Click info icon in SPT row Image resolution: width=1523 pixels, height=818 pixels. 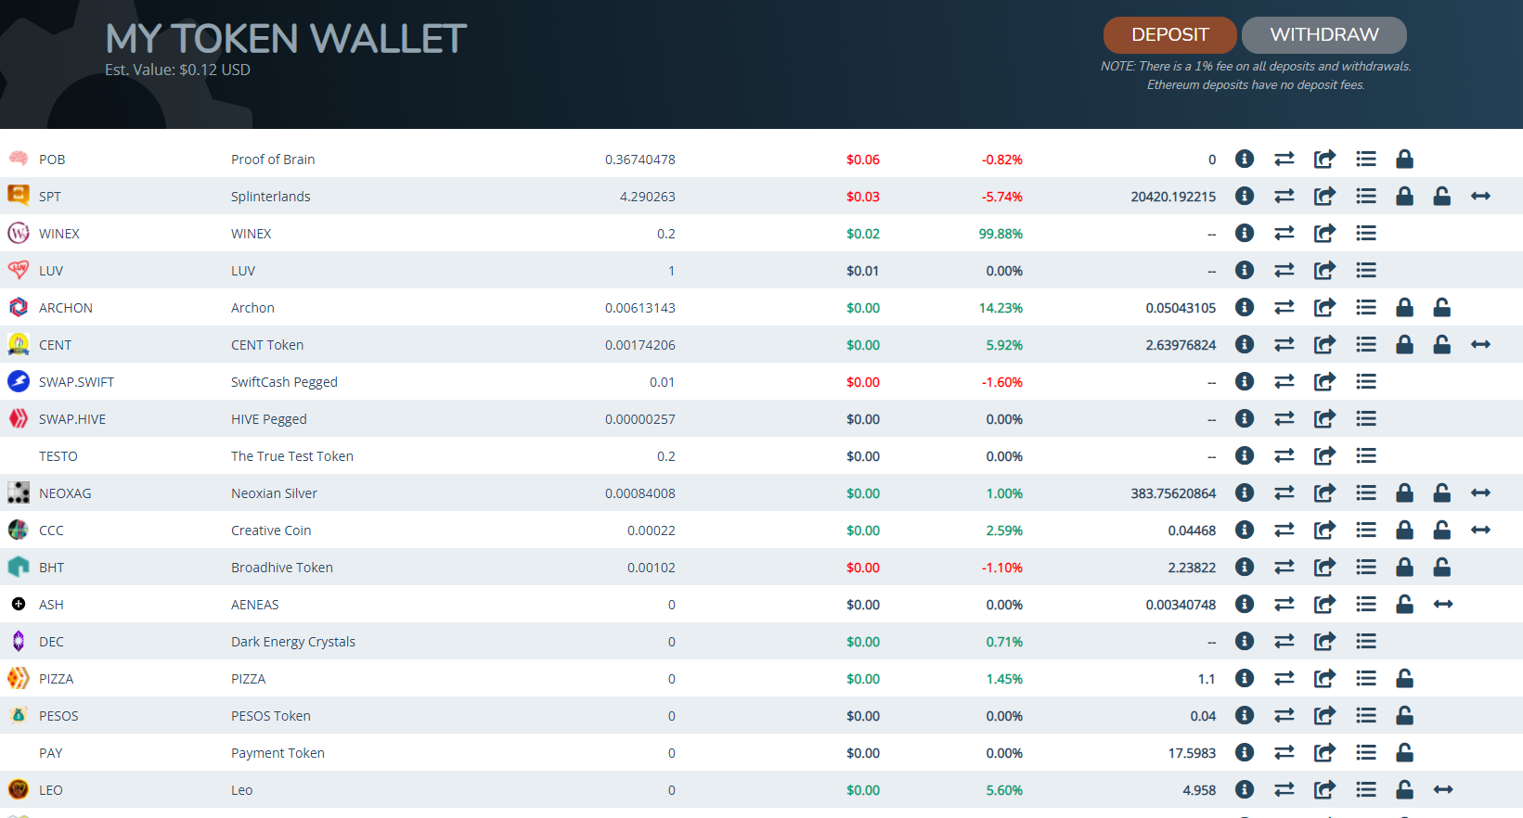pos(1245,196)
